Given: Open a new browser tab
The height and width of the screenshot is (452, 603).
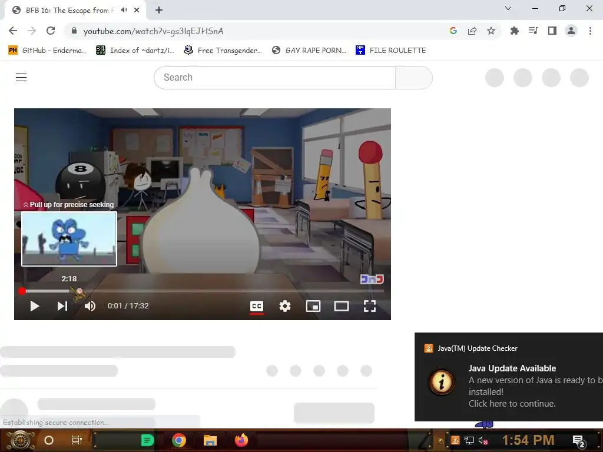Looking at the screenshot, I should coord(159,11).
